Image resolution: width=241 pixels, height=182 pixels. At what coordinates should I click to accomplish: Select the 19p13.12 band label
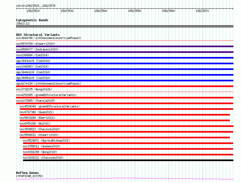click(23, 23)
